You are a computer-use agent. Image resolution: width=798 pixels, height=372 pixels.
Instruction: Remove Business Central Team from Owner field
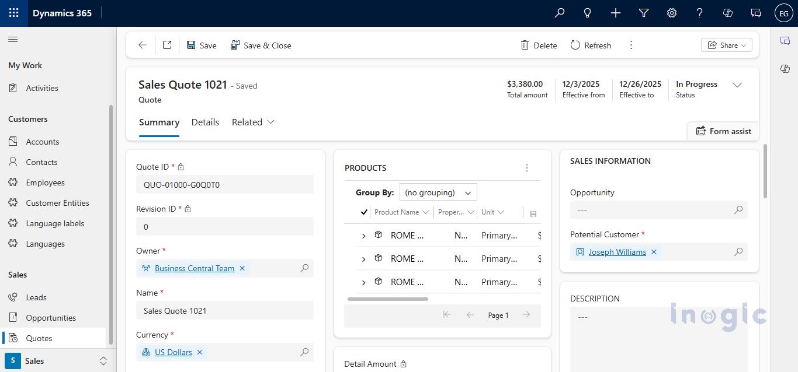point(242,268)
